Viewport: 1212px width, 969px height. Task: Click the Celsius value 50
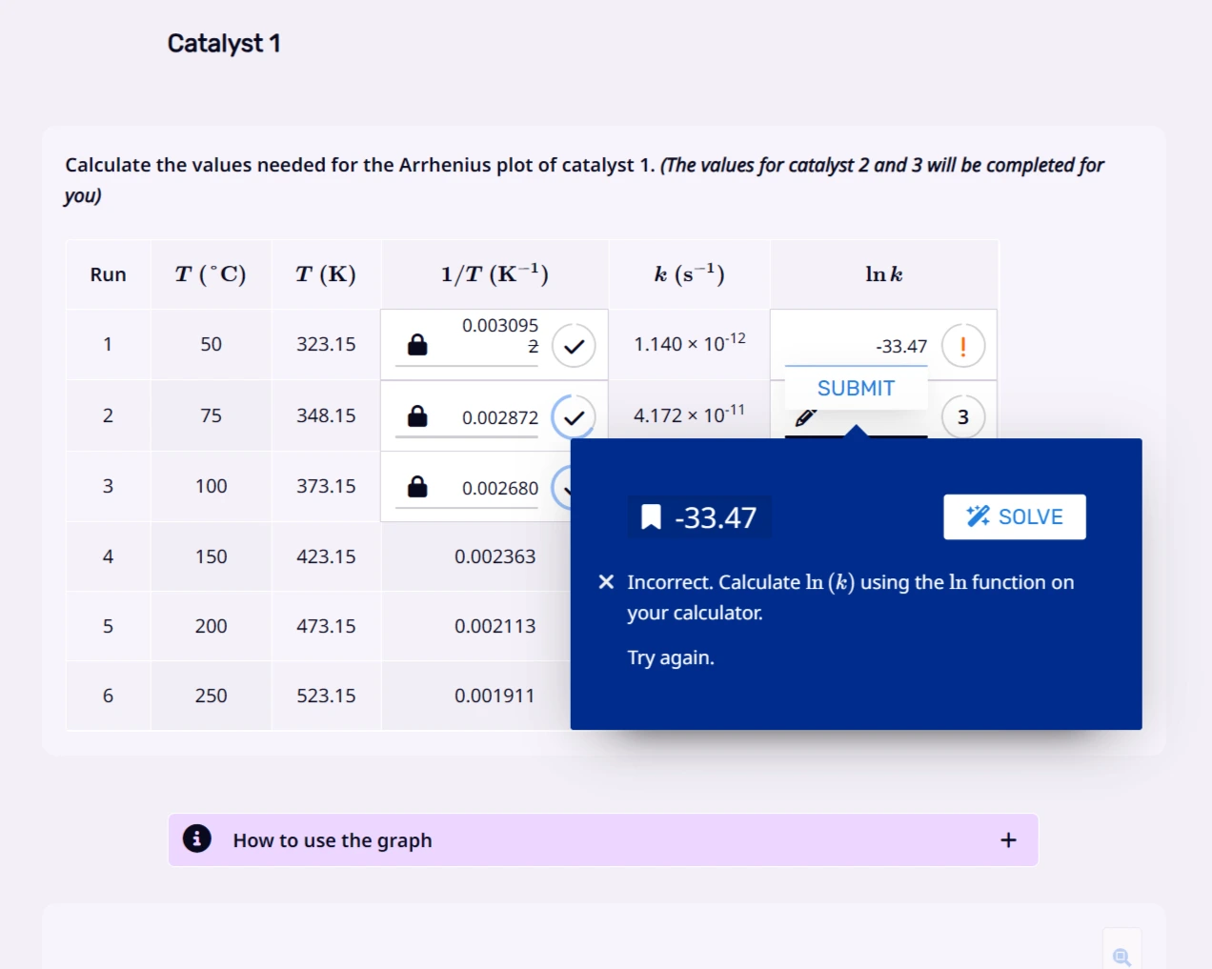coord(211,344)
